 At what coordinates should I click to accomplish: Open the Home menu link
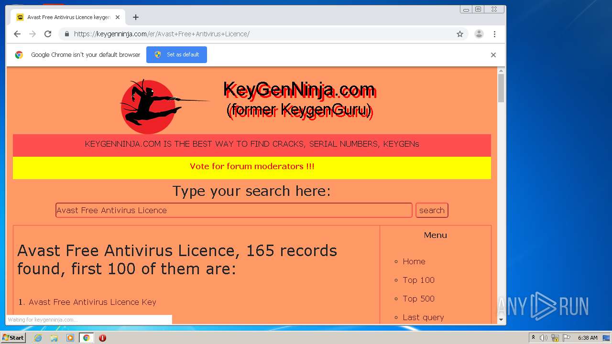click(x=414, y=261)
